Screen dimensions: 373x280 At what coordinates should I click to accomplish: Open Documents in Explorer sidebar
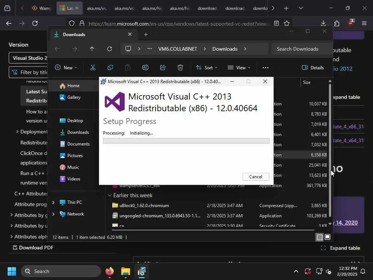point(78,144)
